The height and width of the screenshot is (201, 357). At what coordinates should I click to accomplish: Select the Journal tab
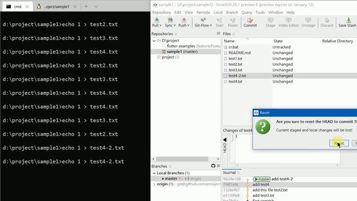(x=229, y=173)
